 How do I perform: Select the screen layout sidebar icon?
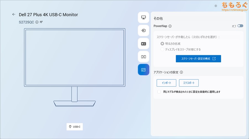pyautogui.click(x=143, y=43)
